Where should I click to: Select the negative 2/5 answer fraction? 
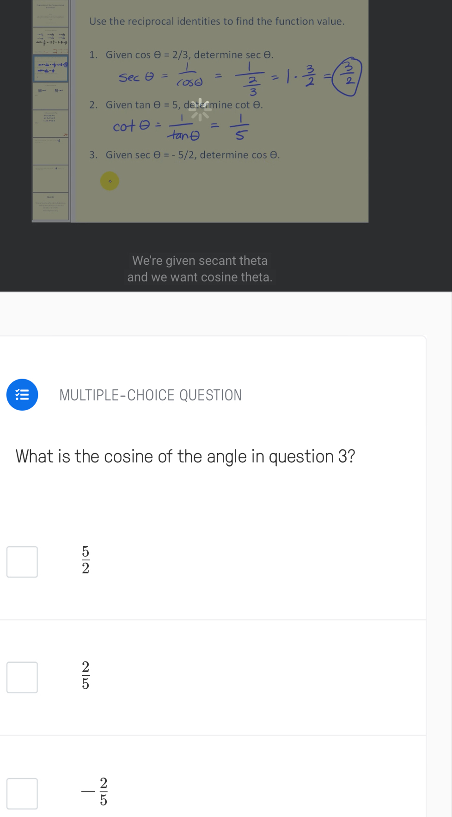coord(95,792)
